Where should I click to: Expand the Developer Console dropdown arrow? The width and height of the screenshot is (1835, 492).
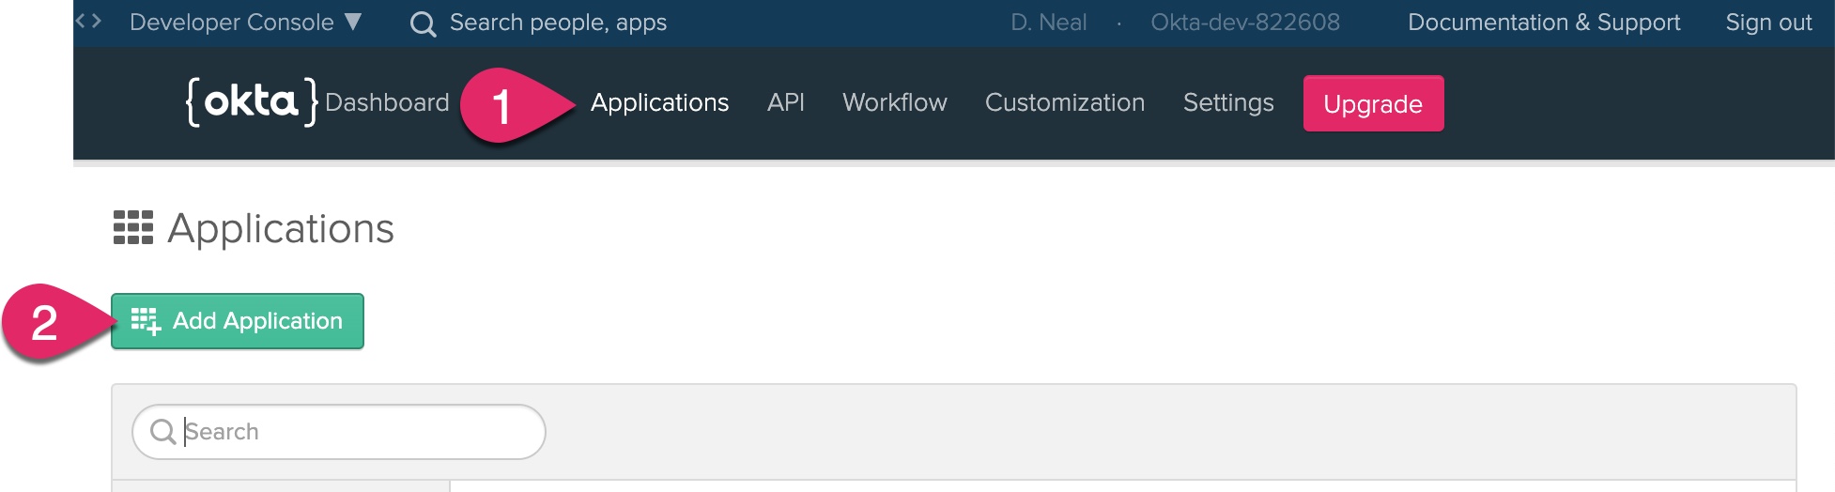click(x=353, y=22)
